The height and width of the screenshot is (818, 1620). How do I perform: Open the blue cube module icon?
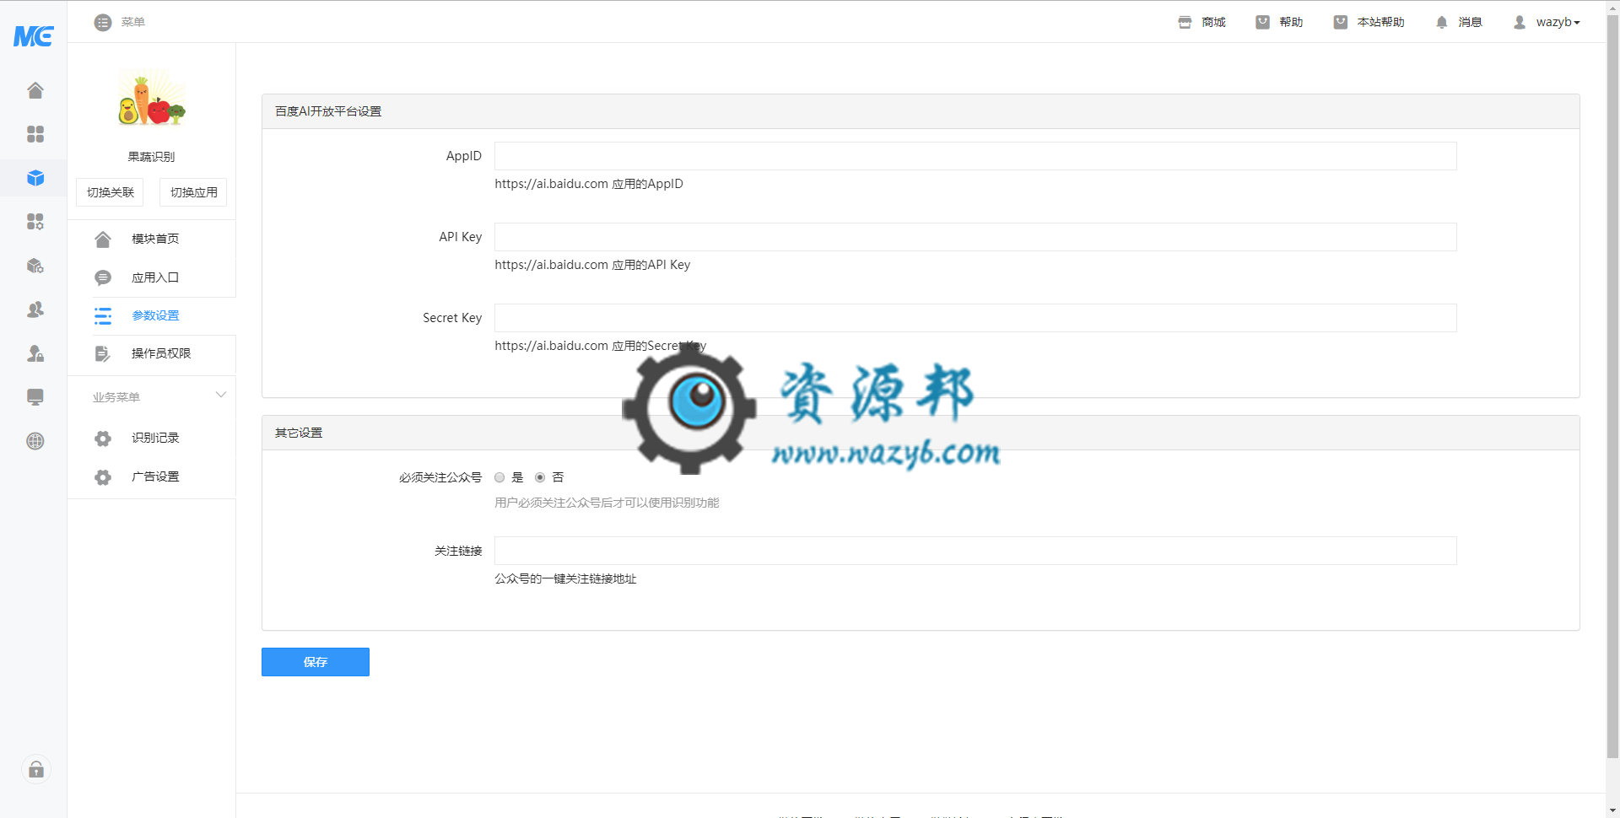35,178
